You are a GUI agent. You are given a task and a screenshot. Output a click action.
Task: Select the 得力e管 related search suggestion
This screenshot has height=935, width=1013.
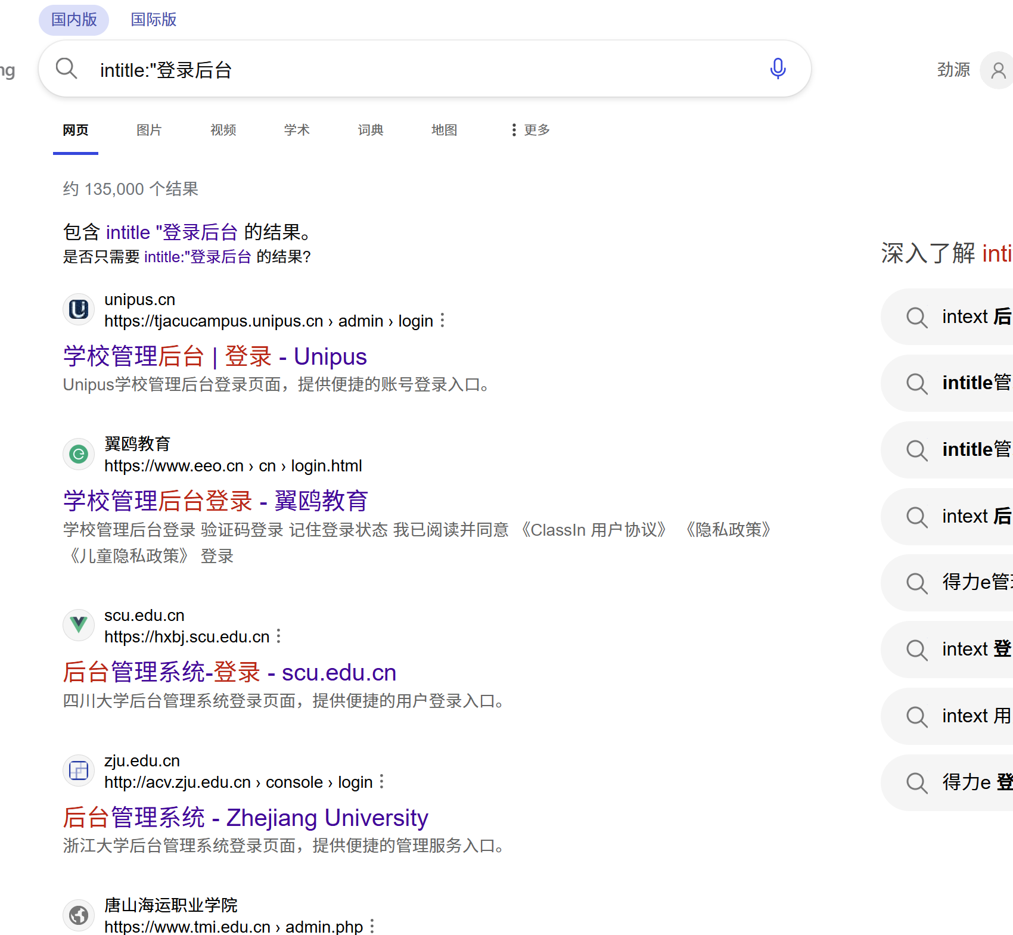pos(947,582)
